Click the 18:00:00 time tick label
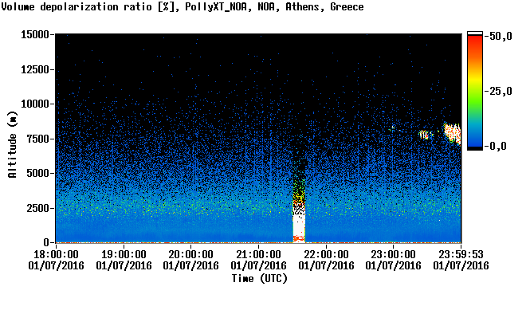 click(56, 254)
